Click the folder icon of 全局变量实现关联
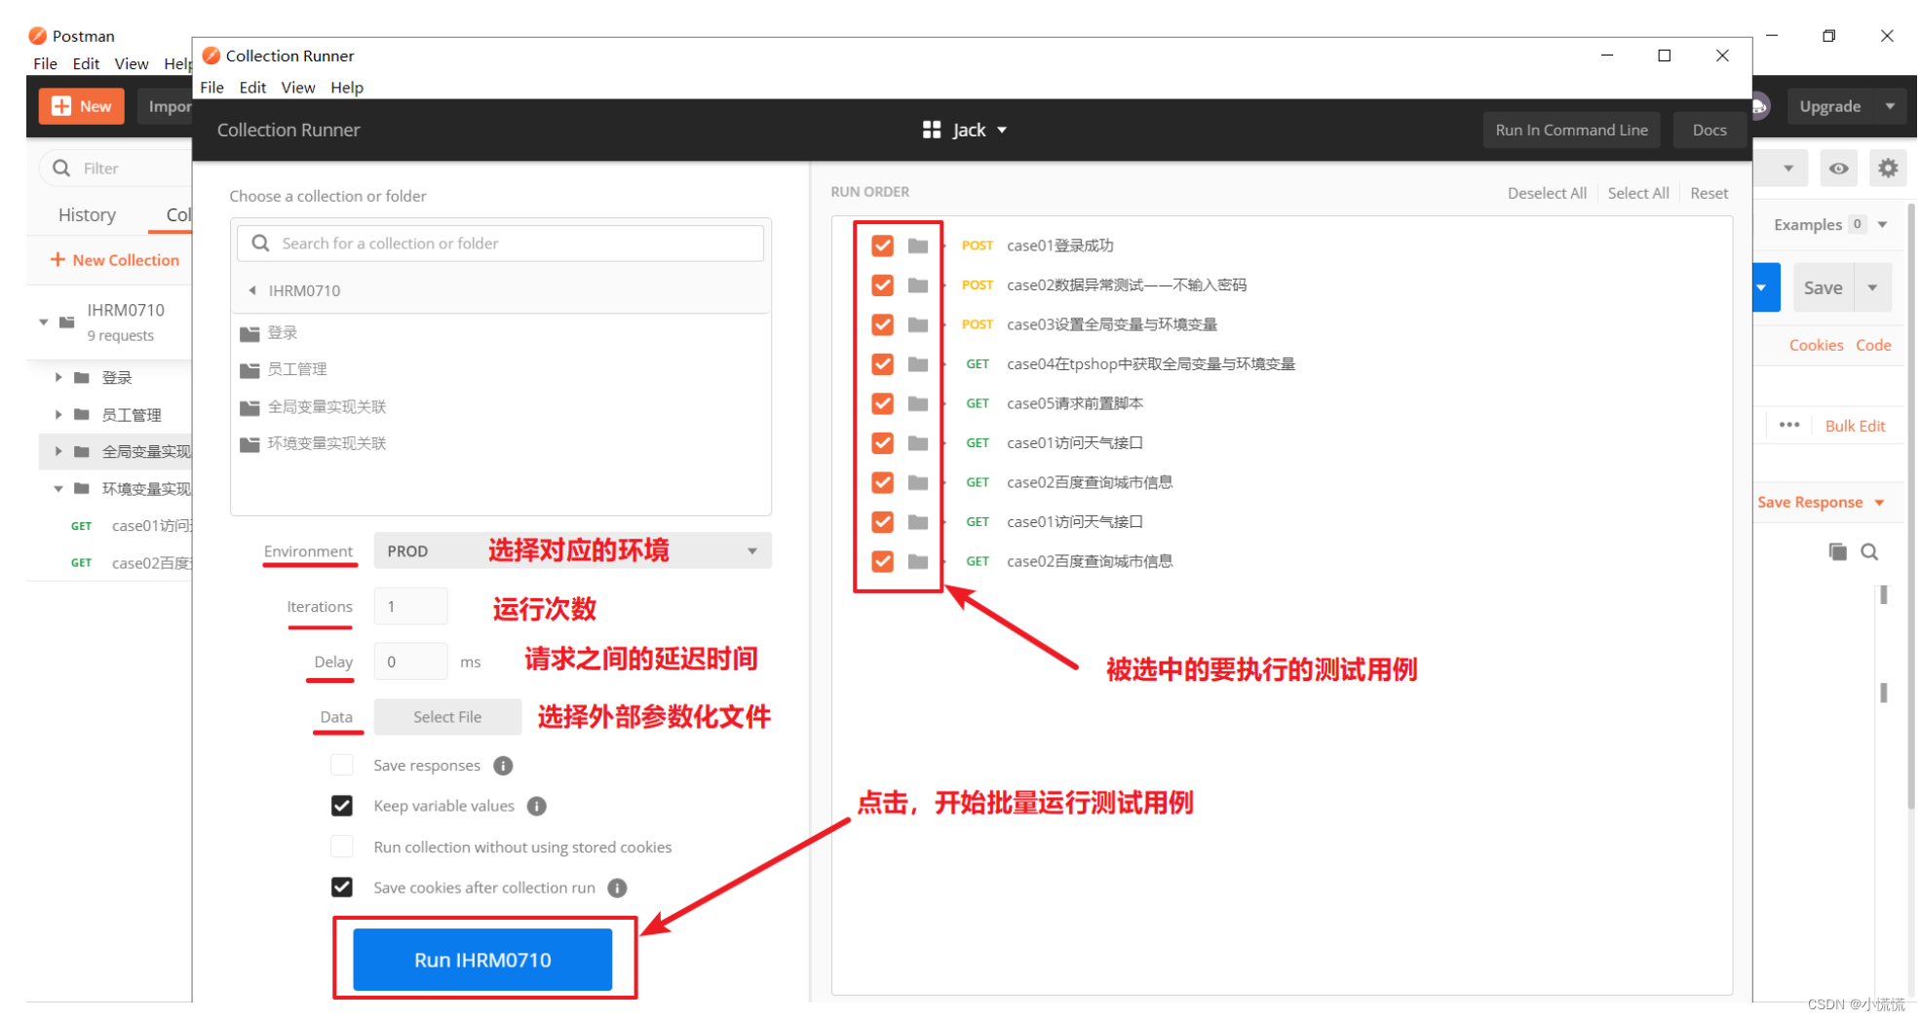Screen dimensions: 1920x1021 [x=250, y=407]
